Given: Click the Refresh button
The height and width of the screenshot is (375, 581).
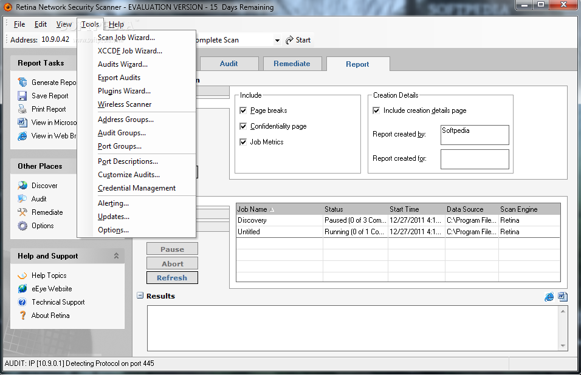Looking at the screenshot, I should click(173, 277).
